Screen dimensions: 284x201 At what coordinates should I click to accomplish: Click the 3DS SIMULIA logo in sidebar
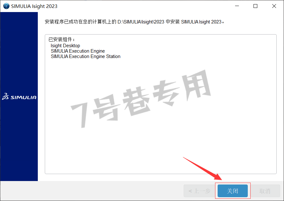pyautogui.click(x=19, y=97)
